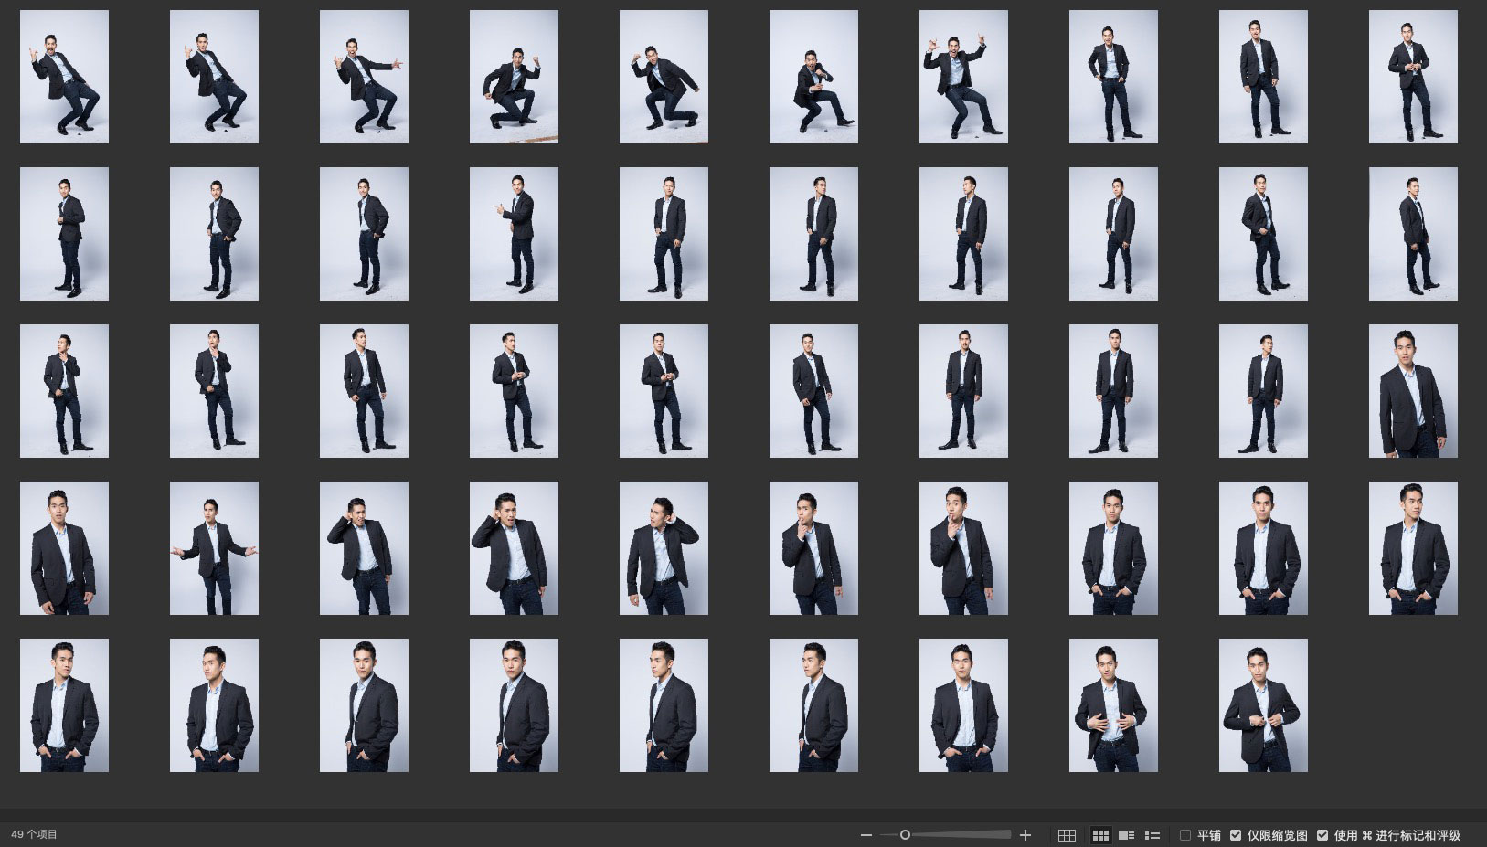Select front-facing full-body photo with hands on hips
This screenshot has width=1487, height=847.
click(x=1113, y=77)
